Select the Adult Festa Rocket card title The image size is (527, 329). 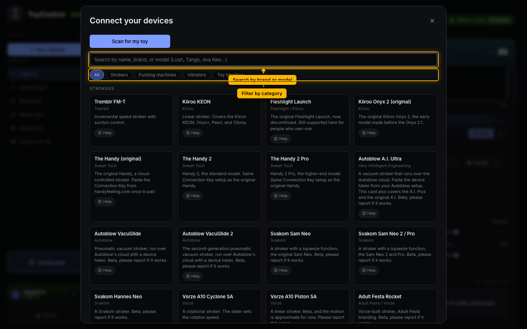coord(380,296)
